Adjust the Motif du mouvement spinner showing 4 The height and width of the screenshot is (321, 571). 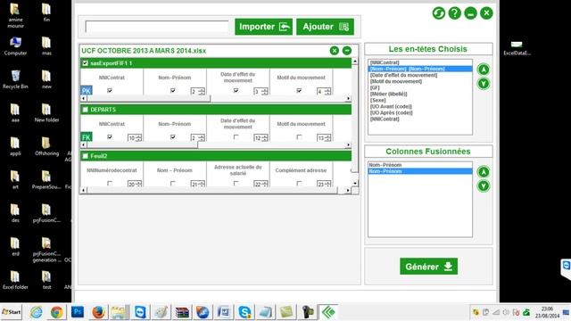324,91
